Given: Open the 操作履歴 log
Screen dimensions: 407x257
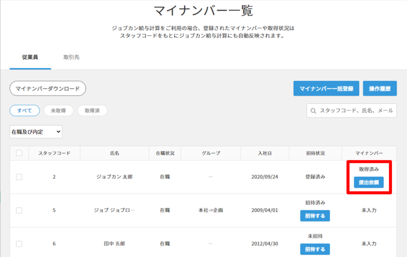Looking at the screenshot, I should coord(379,88).
